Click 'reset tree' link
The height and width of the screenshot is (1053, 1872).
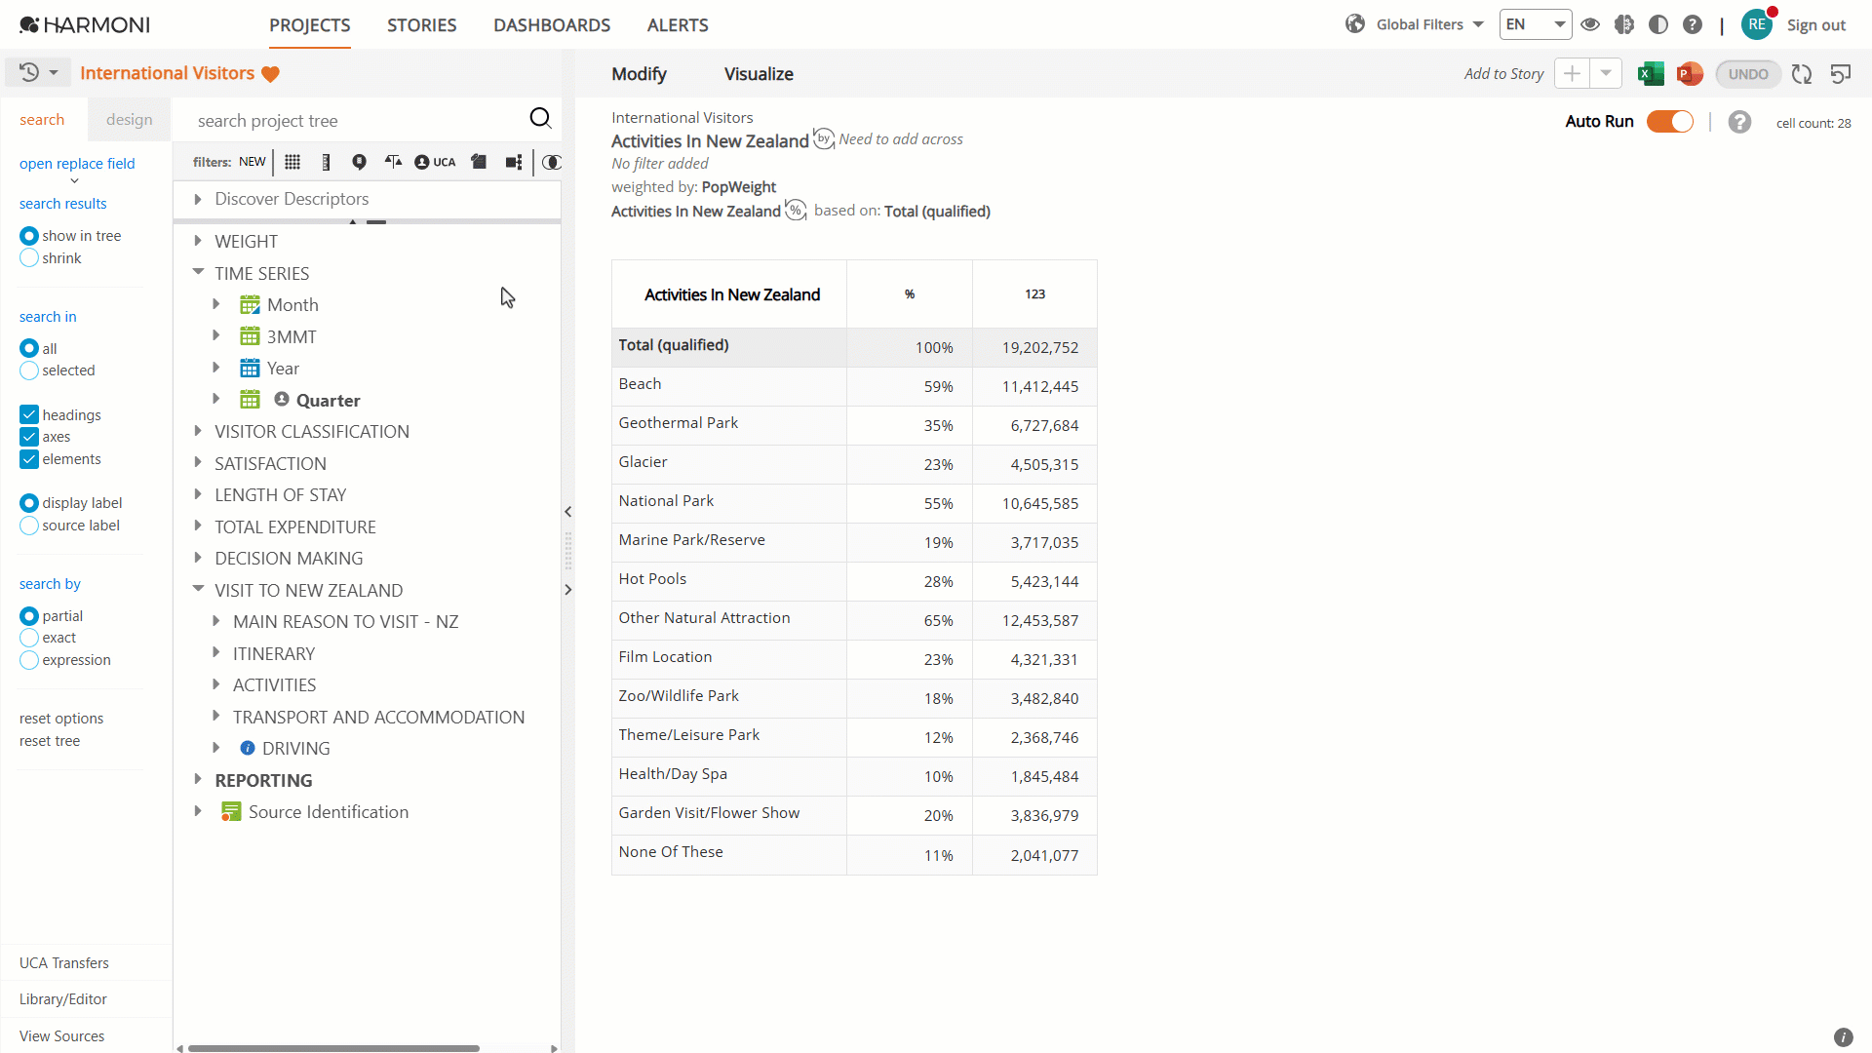[x=50, y=741]
